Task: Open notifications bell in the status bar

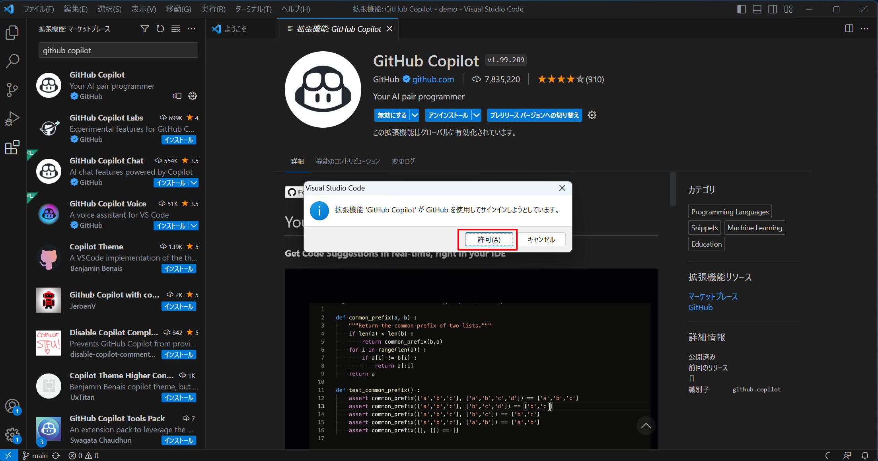Action: click(865, 455)
